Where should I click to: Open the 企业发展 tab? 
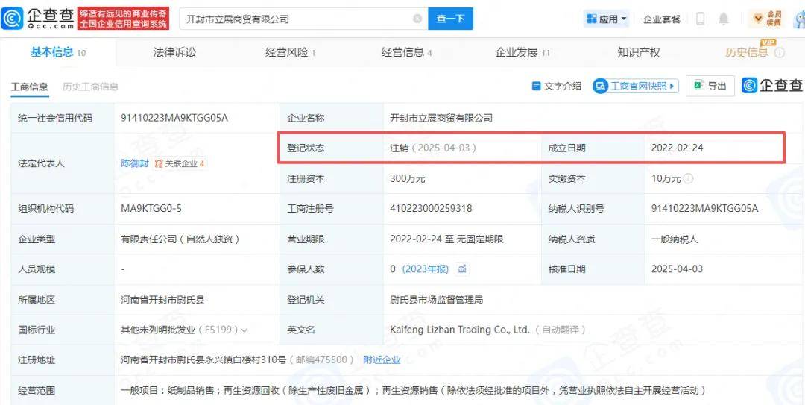[x=522, y=52]
